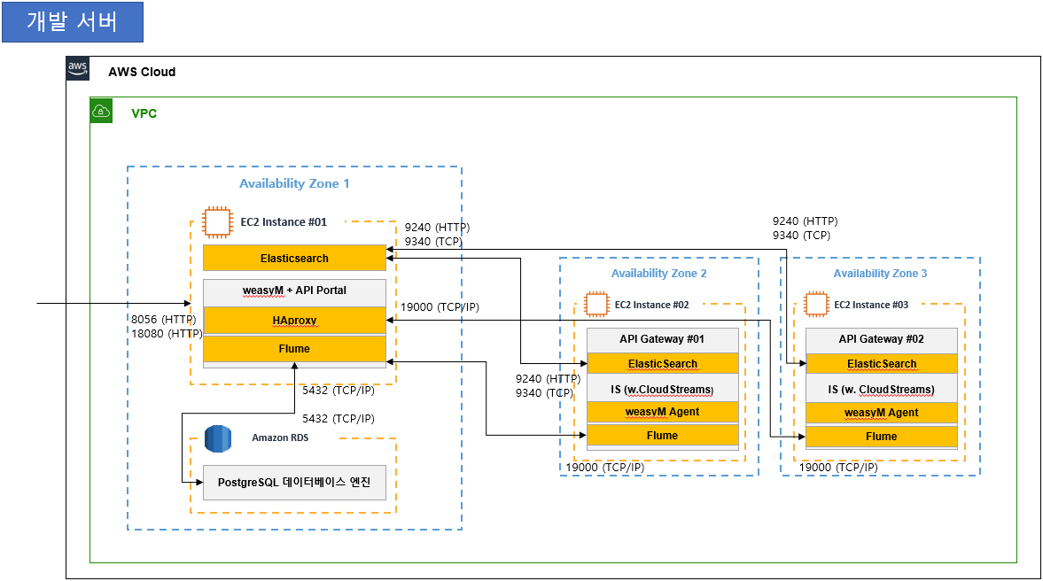Click the 개발 서버 blue title box
Image resolution: width=1043 pixels, height=581 pixels.
[72, 22]
